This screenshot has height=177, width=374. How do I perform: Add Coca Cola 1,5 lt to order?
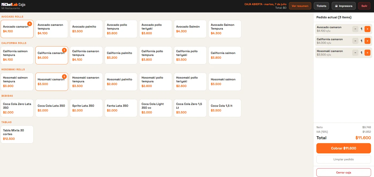pos(225,108)
